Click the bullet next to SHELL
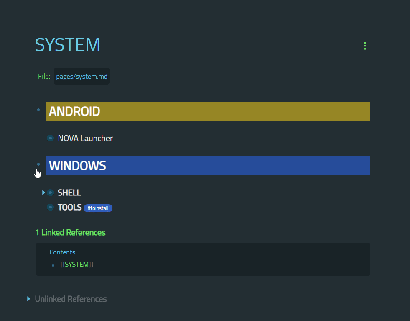Screen dimensions: 410x321 tap(51, 193)
